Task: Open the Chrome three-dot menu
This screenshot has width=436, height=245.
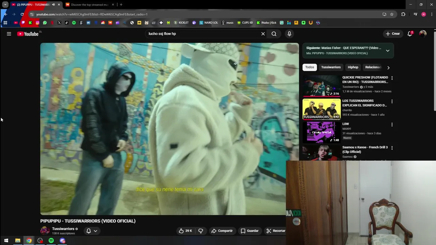Action: (x=432, y=14)
